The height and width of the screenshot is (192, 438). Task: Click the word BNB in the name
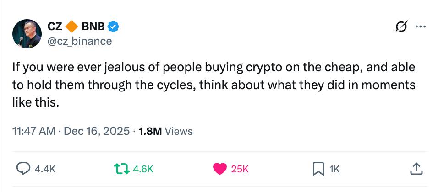pyautogui.click(x=94, y=27)
